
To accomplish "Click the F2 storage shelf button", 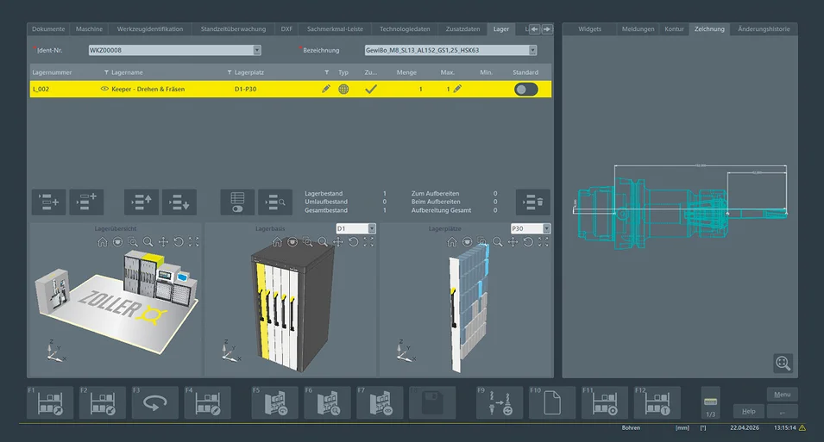I will coord(103,402).
